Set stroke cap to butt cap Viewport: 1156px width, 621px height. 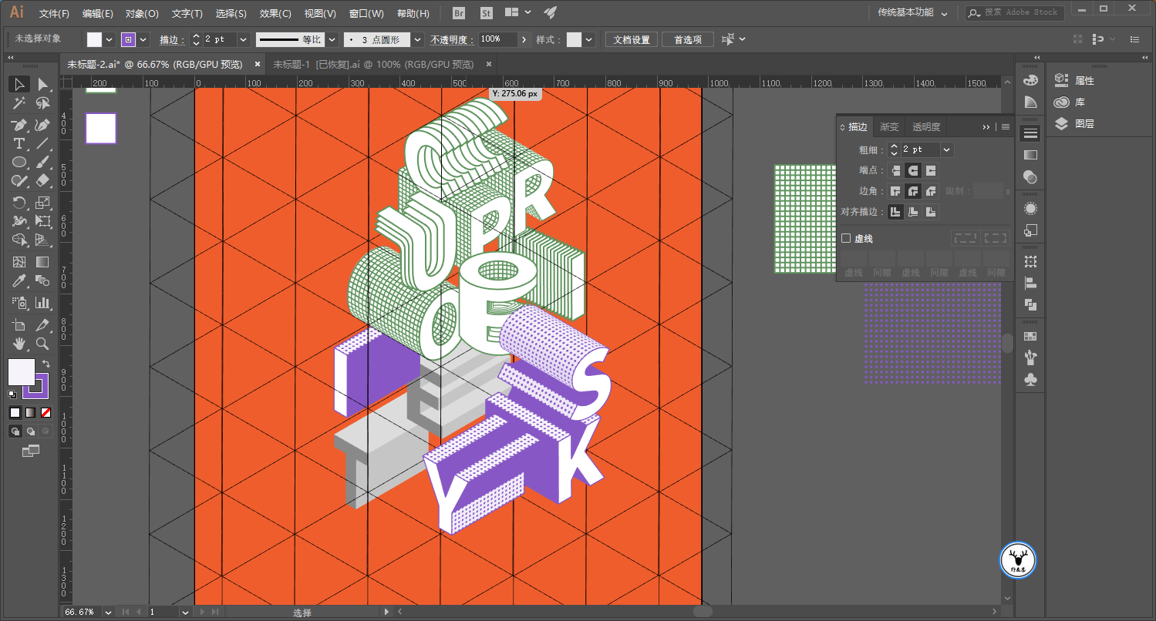click(x=896, y=170)
